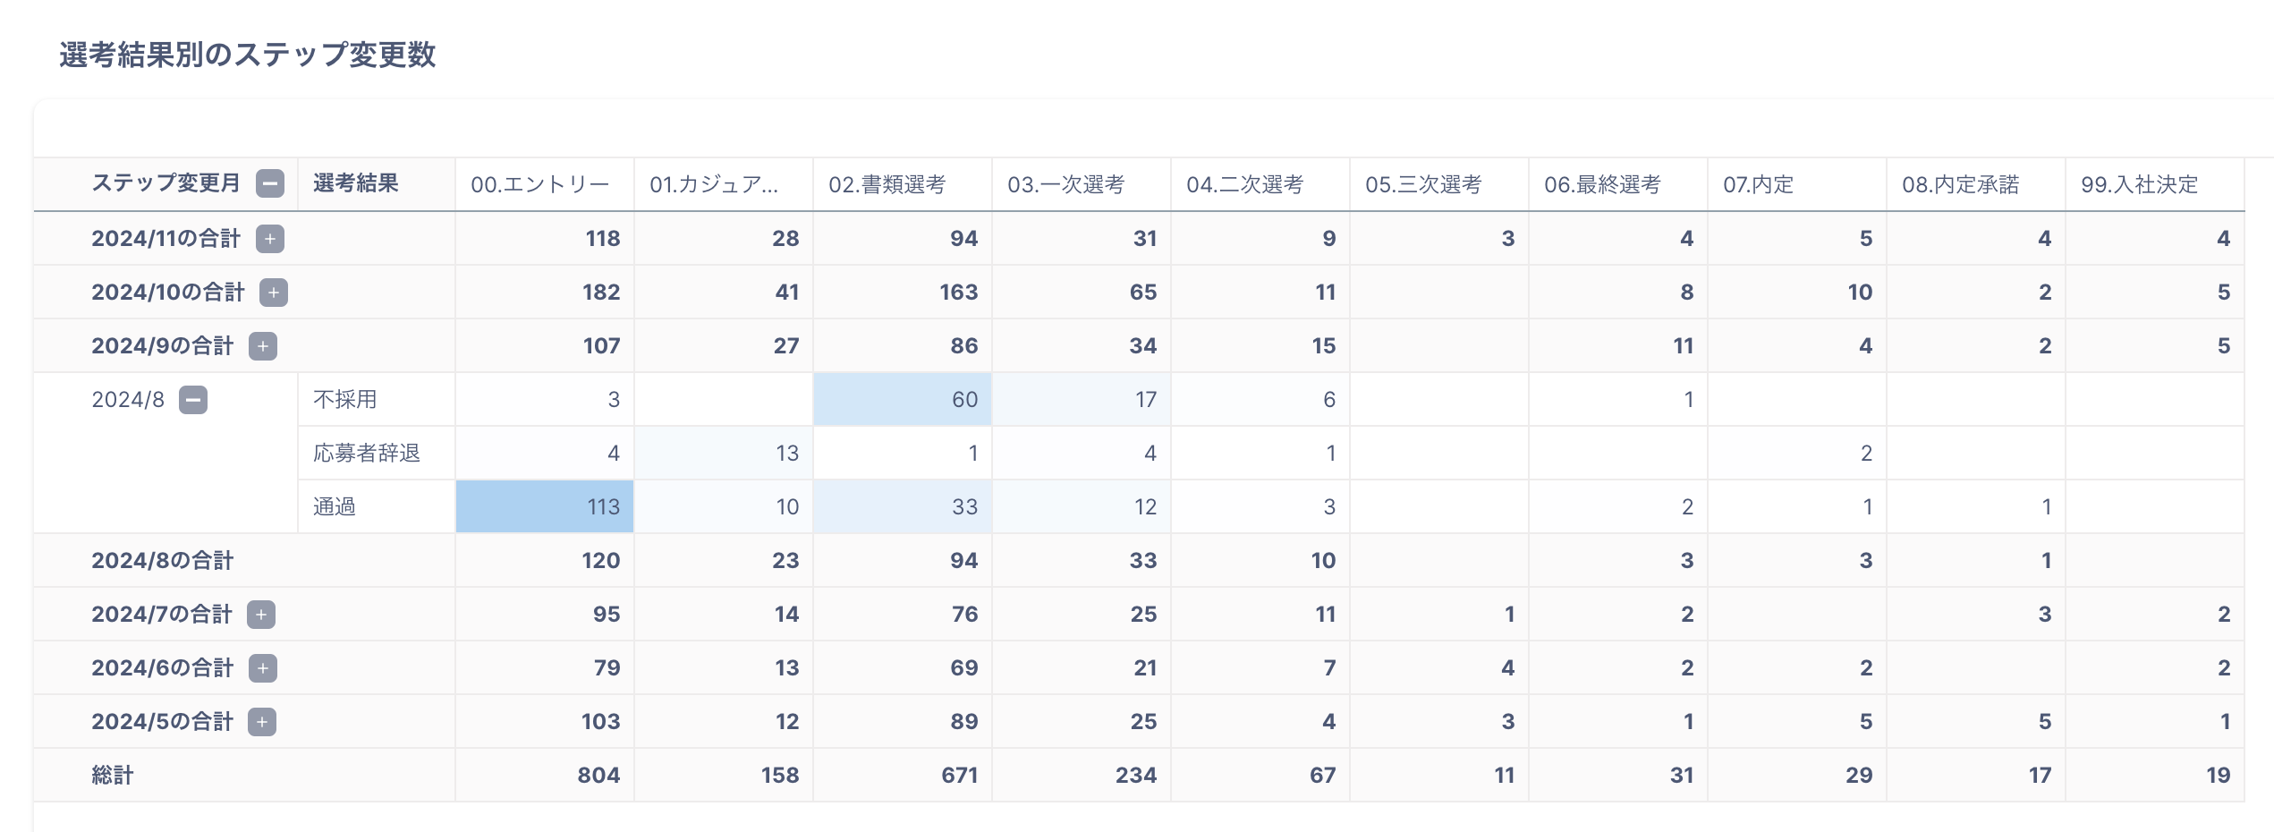The height and width of the screenshot is (832, 2274).
Task: Click the 総計 grand total row label
Action: (113, 776)
